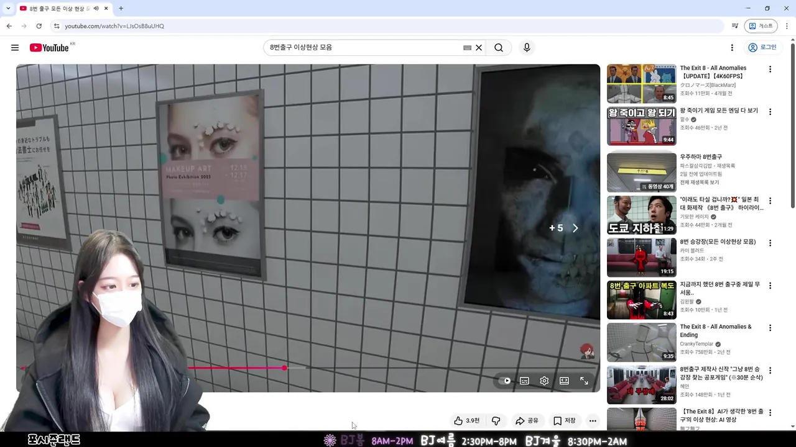Image resolution: width=796 pixels, height=447 pixels.
Task: Open options for The Exit 8 UPDATE video
Action: [770, 70]
